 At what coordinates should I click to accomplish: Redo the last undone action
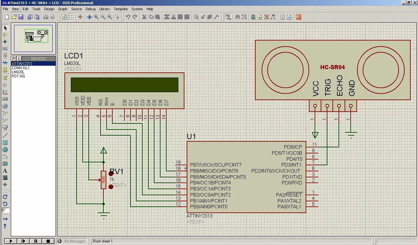point(135,17)
